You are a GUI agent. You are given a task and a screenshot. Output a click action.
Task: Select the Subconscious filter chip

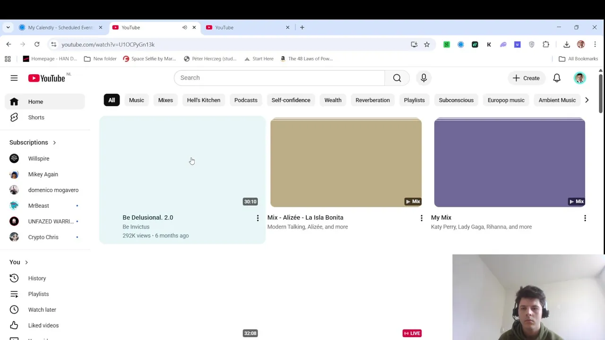coord(456,100)
